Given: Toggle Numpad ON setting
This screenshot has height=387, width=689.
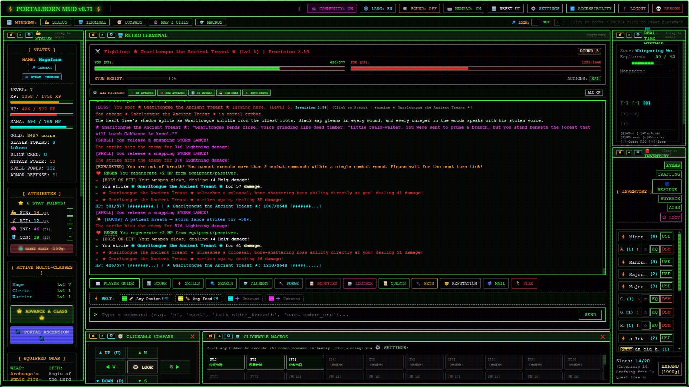Looking at the screenshot, I should pos(464,9).
